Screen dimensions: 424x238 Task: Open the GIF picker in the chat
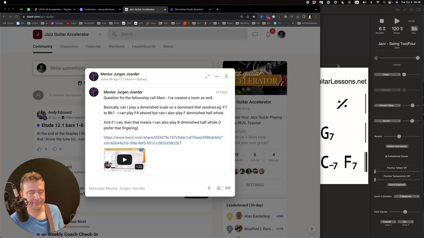click(x=228, y=188)
